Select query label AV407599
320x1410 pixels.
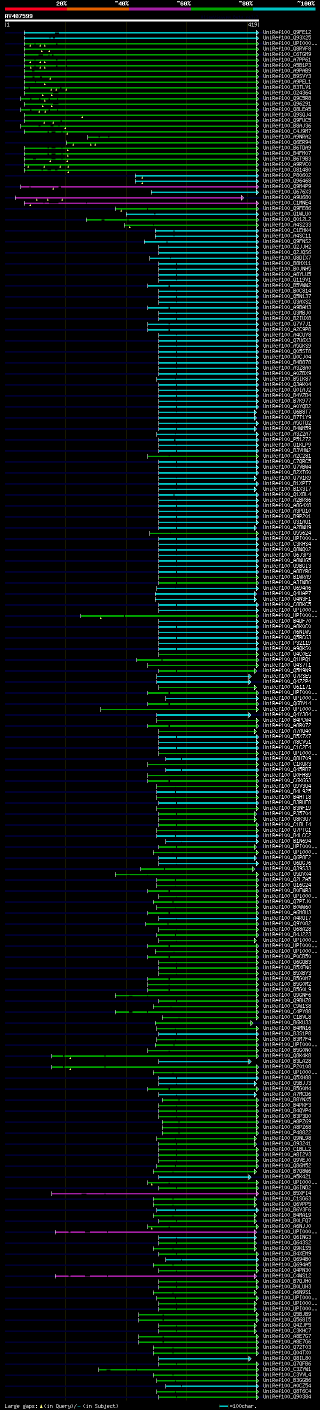[x=18, y=16]
